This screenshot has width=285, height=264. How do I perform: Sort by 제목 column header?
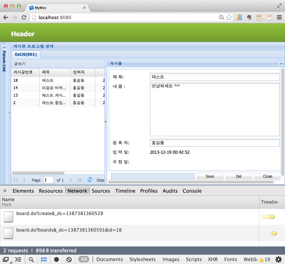(x=55, y=72)
